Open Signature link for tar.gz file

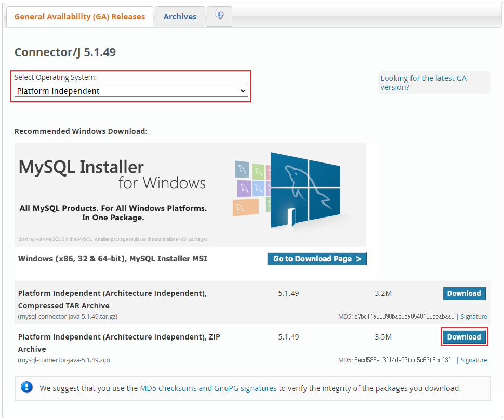click(x=474, y=317)
